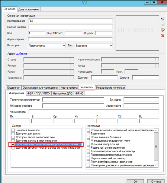Click the Адрес-строка input field
Viewport: 167px width, 183px height.
[x=70, y=39]
